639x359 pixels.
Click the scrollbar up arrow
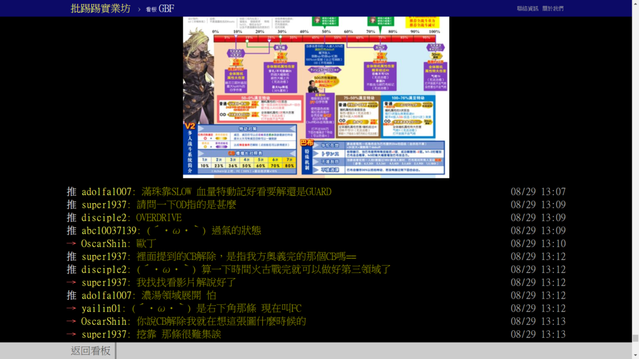coord(635,3)
